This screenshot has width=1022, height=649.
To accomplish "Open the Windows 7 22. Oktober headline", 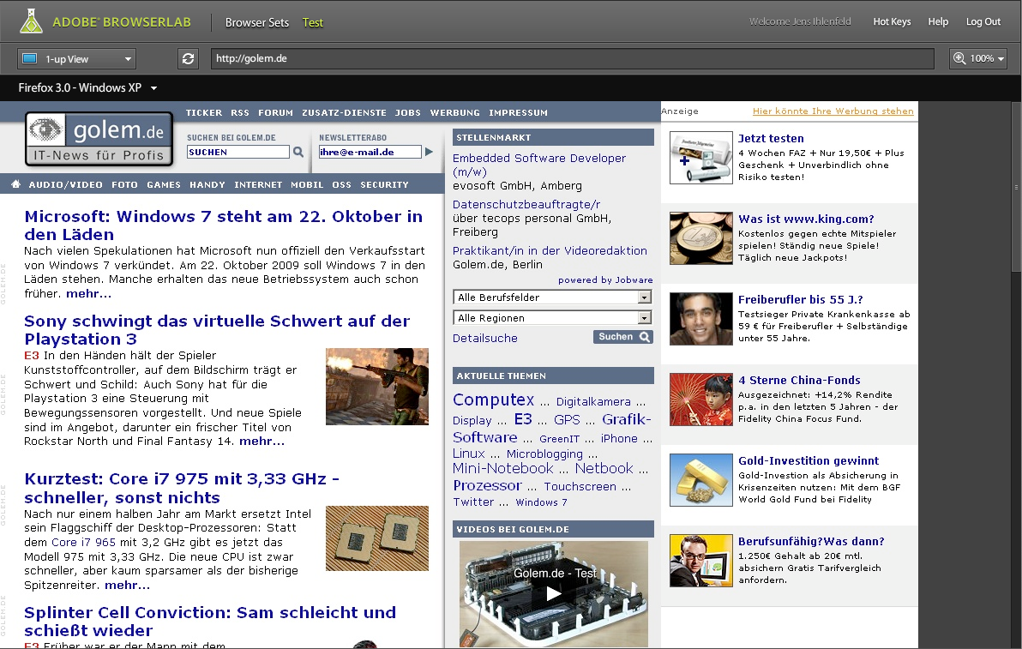I will point(224,225).
